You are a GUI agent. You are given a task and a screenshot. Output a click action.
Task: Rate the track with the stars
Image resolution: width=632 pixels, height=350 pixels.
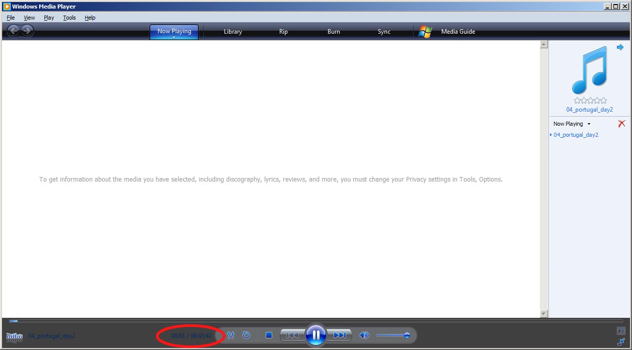tap(590, 101)
